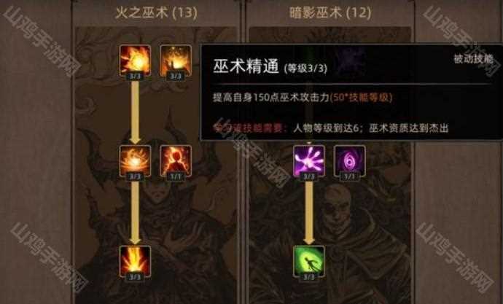Click the 巫术精通 tooltip title

246,66
